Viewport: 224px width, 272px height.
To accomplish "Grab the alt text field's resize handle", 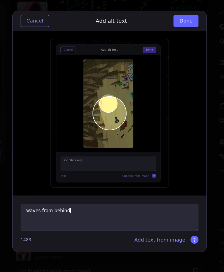I will tap(197, 229).
